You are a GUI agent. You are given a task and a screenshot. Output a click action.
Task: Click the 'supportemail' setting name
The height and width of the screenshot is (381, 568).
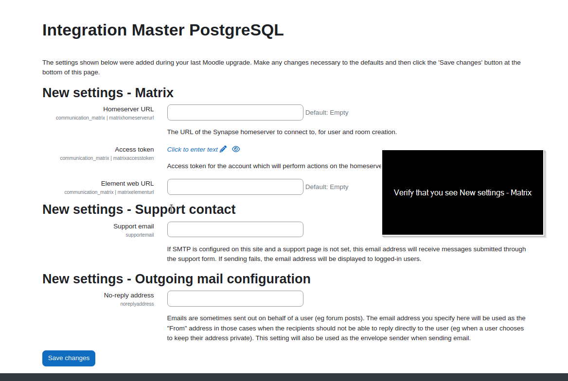tap(140, 235)
